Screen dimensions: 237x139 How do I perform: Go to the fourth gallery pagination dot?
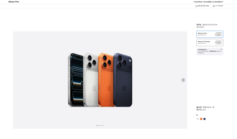(x=103, y=125)
